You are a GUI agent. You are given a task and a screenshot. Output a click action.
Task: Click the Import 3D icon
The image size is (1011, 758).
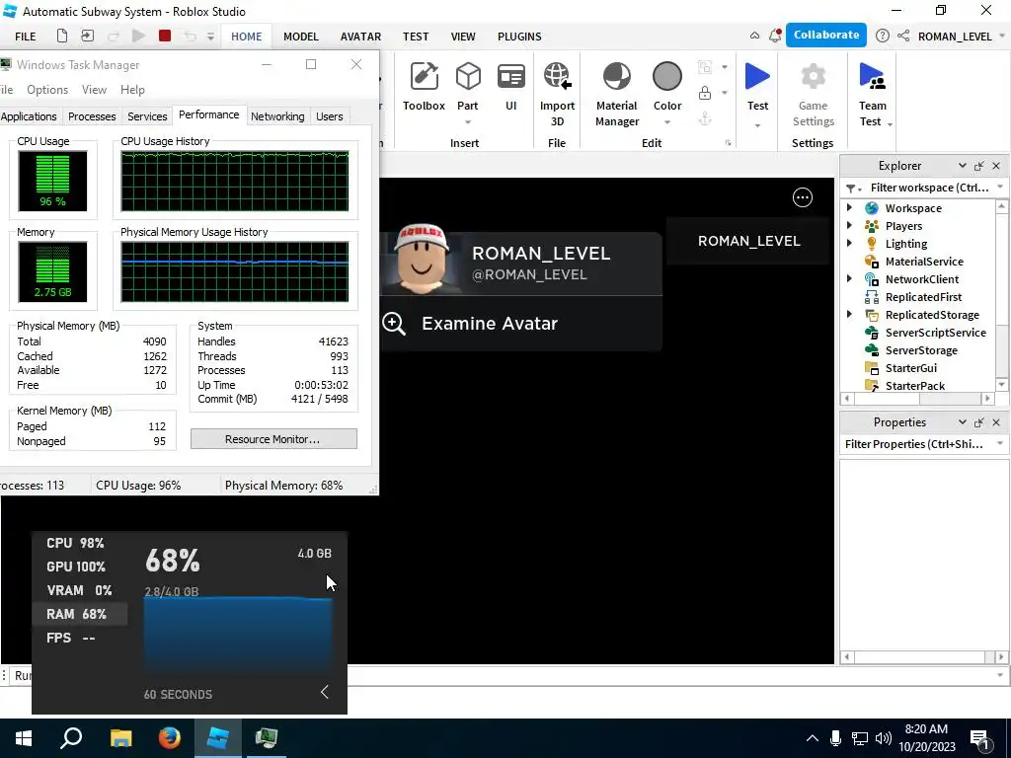tap(557, 76)
